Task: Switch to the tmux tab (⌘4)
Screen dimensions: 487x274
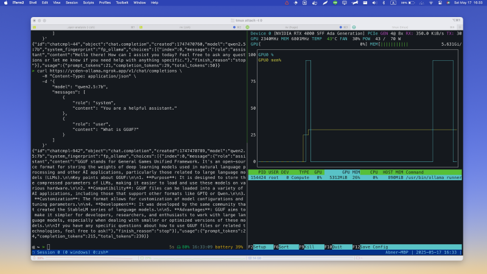Action: point(404,27)
